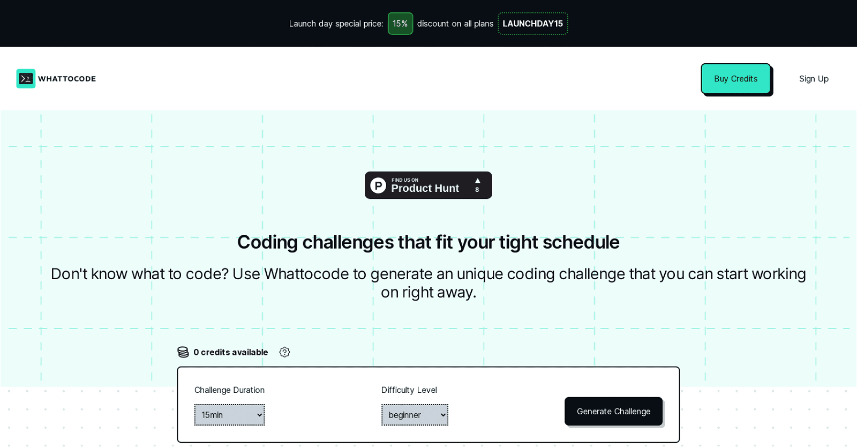The width and height of the screenshot is (857, 447).
Task: Click the main headline about coding challenges
Action: click(428, 242)
